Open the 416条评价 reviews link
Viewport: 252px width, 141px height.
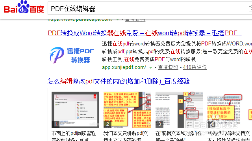click(195, 67)
